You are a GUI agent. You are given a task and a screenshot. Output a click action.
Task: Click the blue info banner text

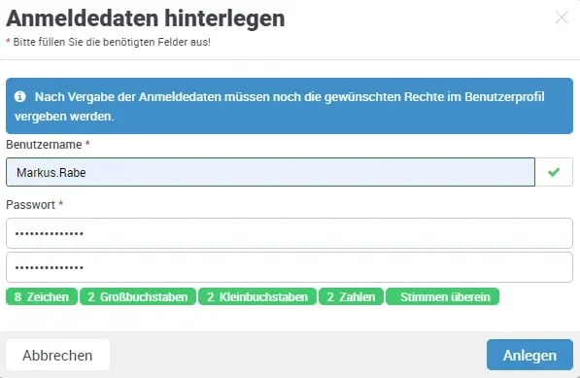click(x=279, y=107)
